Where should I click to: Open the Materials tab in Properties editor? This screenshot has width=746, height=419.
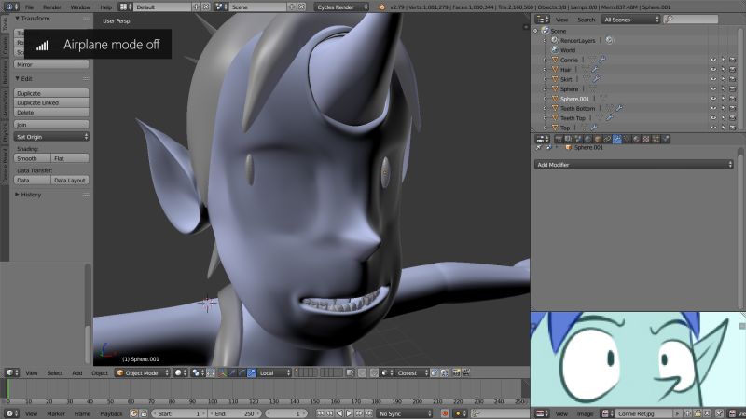click(636, 139)
